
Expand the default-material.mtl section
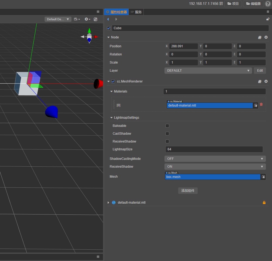pyautogui.click(x=108, y=203)
